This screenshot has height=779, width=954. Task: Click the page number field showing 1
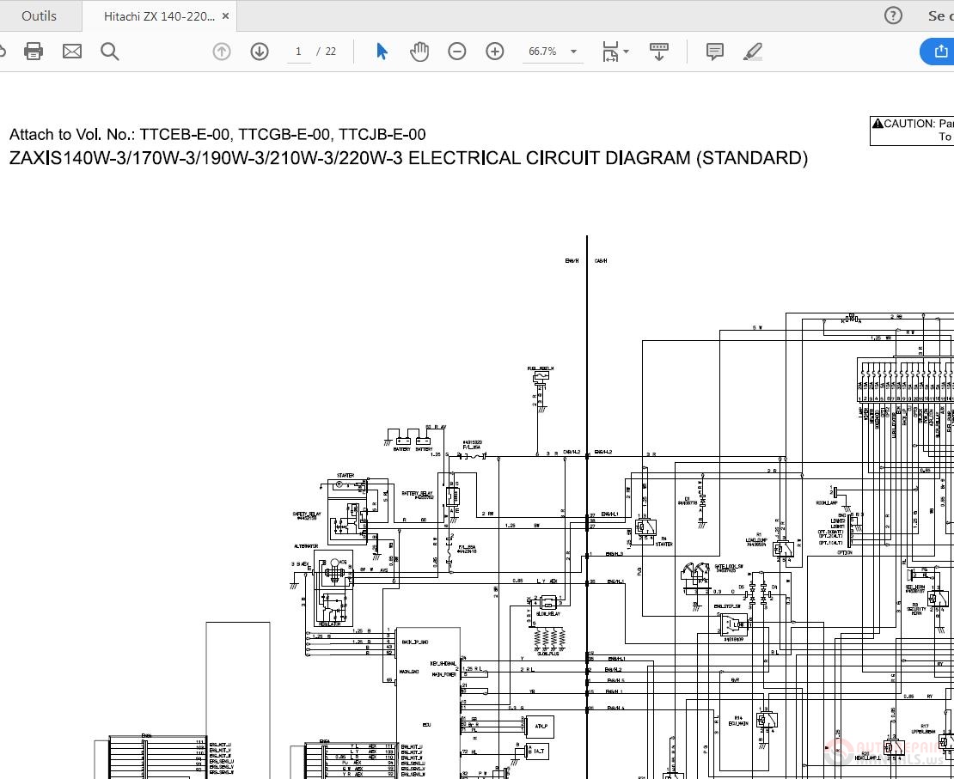[299, 52]
